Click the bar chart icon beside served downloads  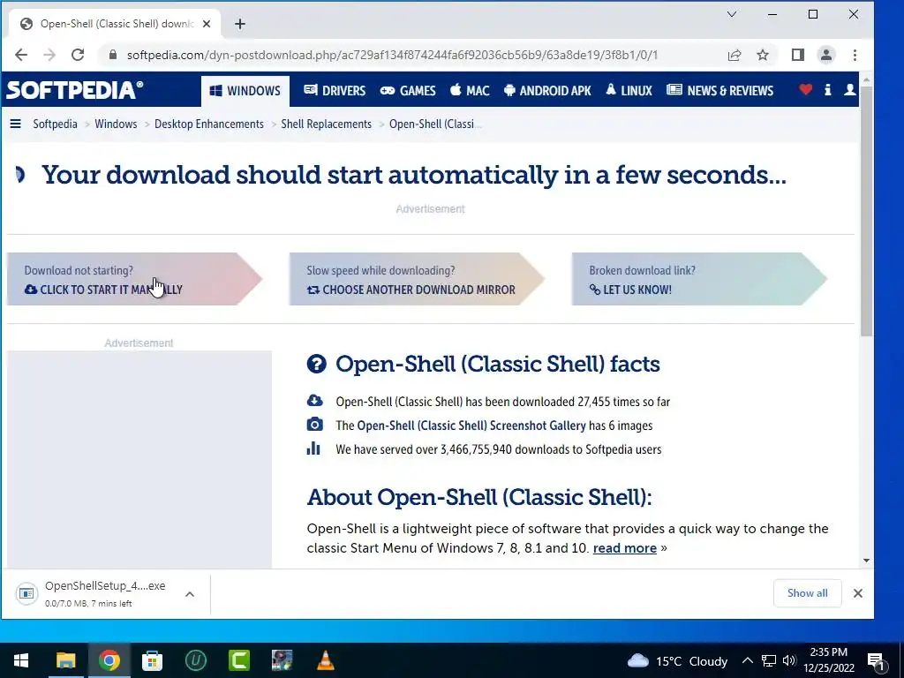click(313, 448)
